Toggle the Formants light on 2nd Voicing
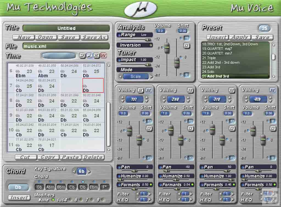281x207 pixels. [192, 185]
